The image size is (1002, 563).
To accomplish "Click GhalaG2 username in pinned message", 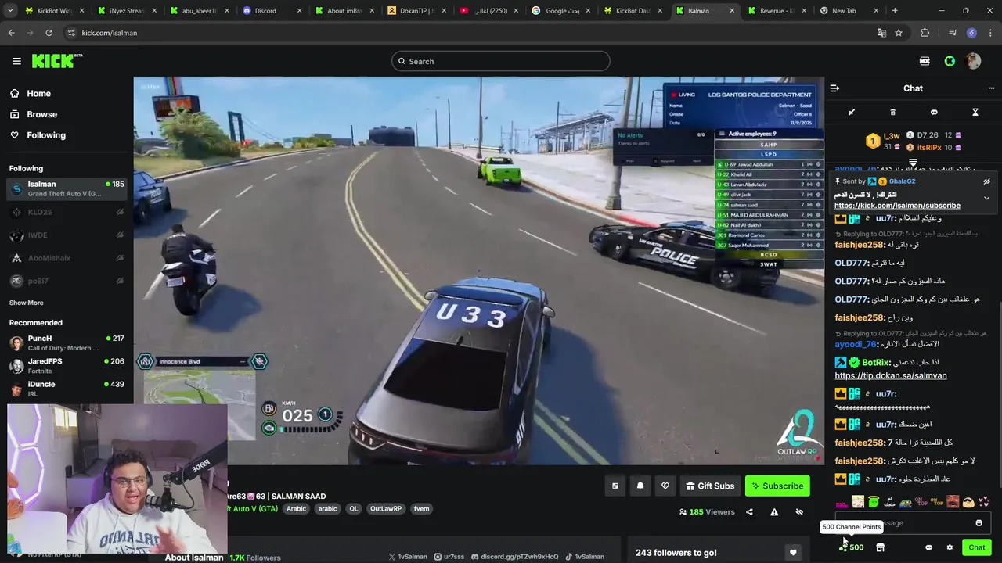I will 902,181.
